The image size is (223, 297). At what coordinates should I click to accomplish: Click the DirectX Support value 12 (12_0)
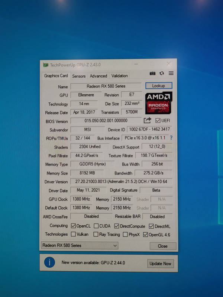point(157,146)
